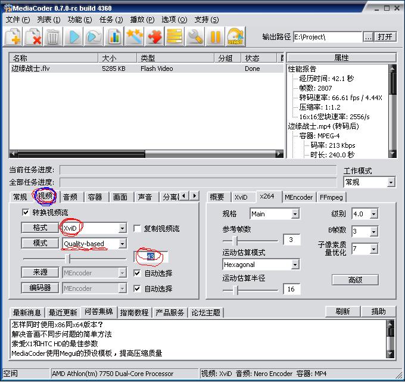Click the browse ... output path button
The image size is (405, 382).
368,37
